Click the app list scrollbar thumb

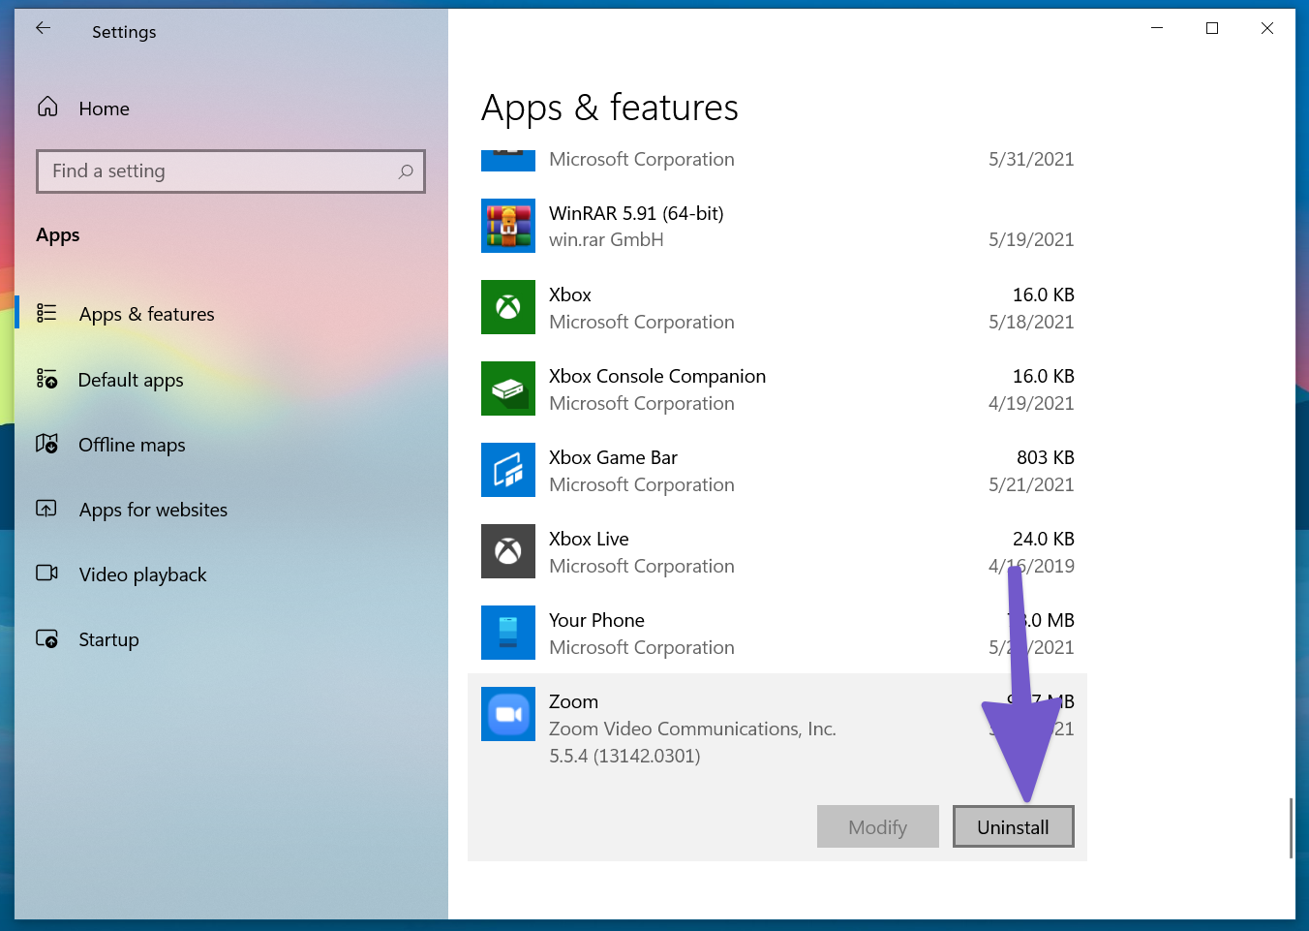[1291, 828]
